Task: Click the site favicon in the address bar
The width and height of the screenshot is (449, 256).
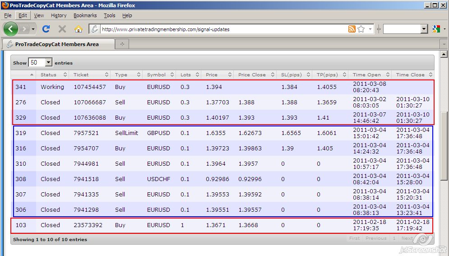Action: pyautogui.click(x=95, y=29)
